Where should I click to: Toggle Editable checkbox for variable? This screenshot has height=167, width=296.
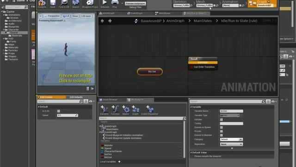(222, 120)
